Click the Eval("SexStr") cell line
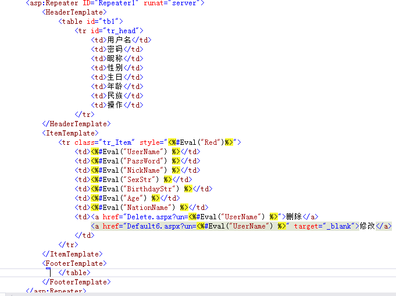Screen dimensions: 396x296 133,180
